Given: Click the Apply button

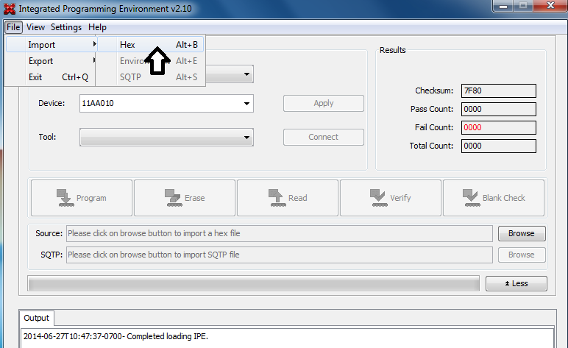Looking at the screenshot, I should [324, 103].
